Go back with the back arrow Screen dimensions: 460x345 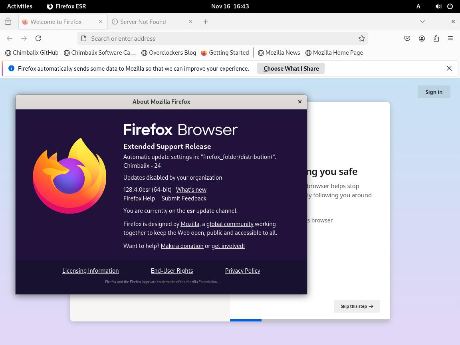10,38
